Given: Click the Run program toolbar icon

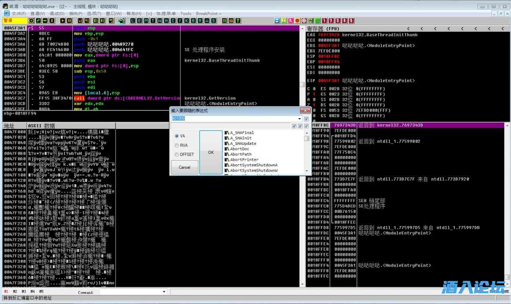Looking at the screenshot, I should [x=63, y=21].
